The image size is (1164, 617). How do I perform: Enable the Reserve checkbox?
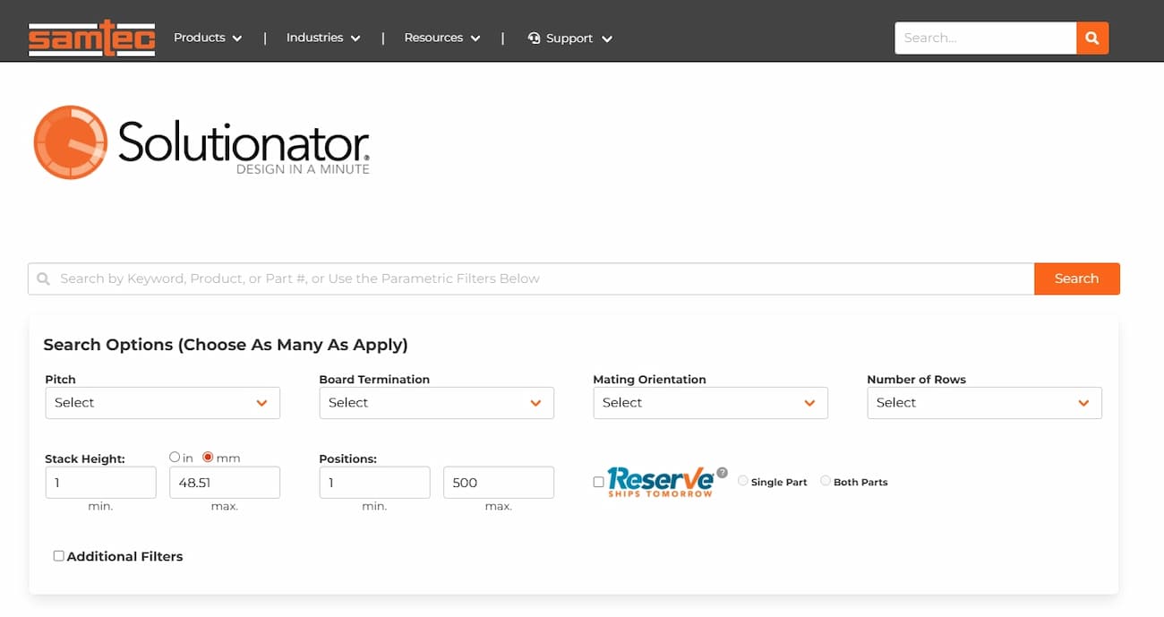(598, 482)
